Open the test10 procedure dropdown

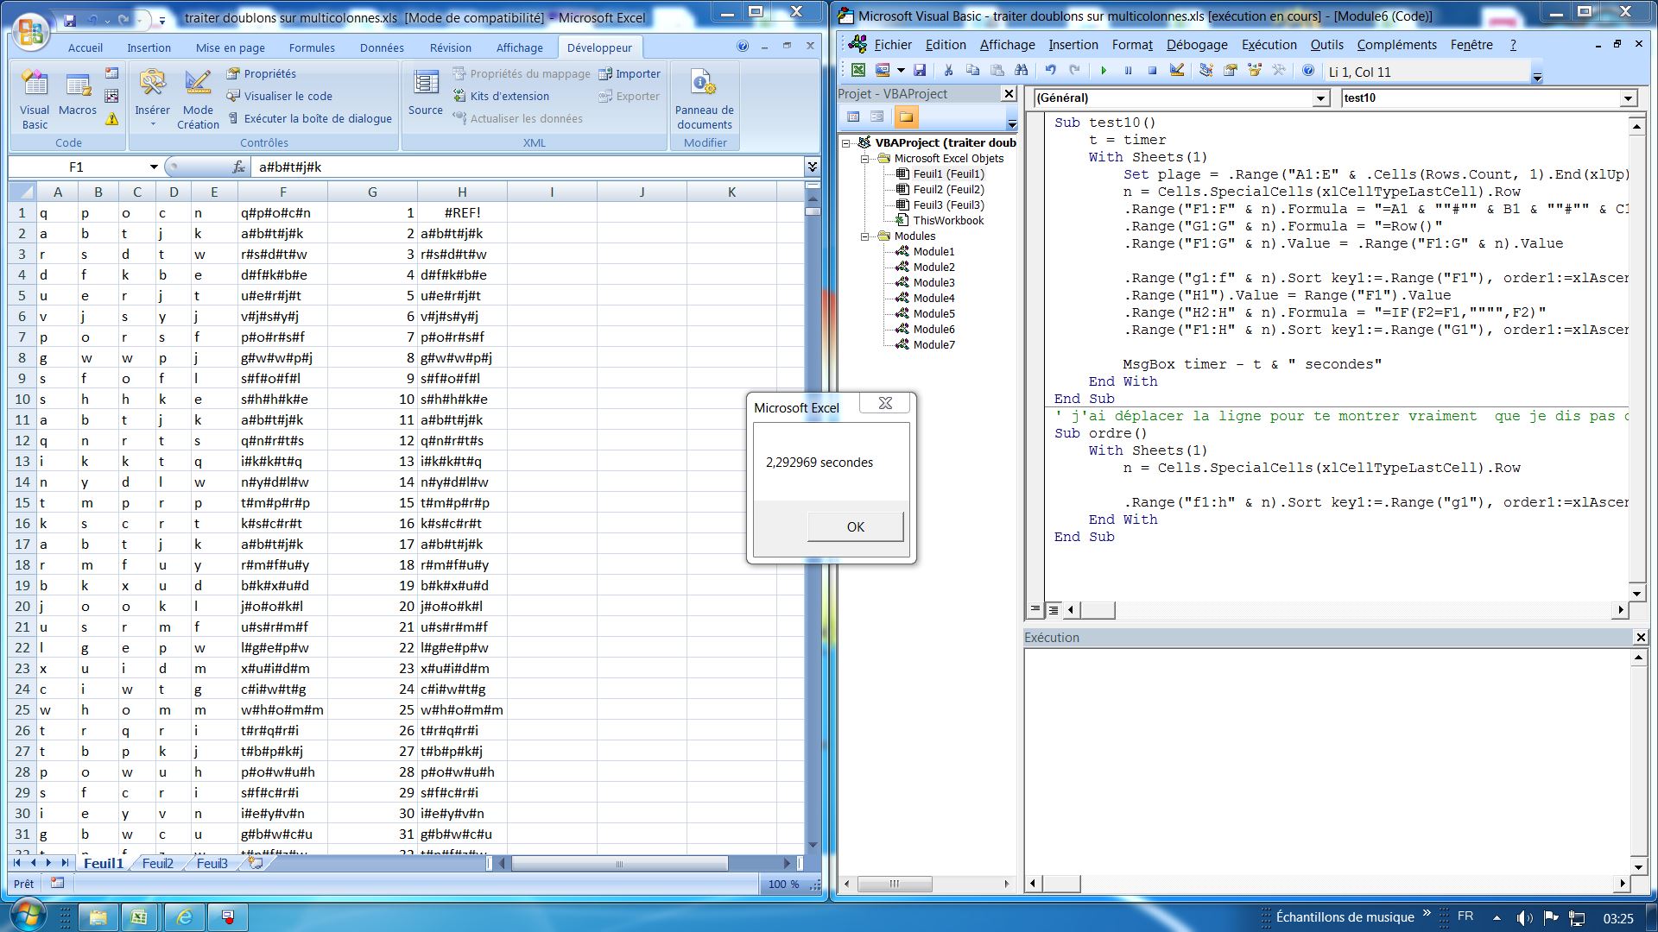point(1628,98)
